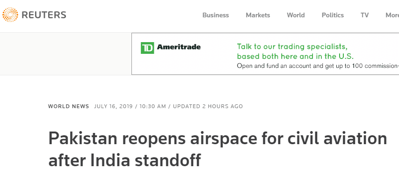Click the green TD logo icon
Image resolution: width=399 pixels, height=176 pixels.
(147, 48)
